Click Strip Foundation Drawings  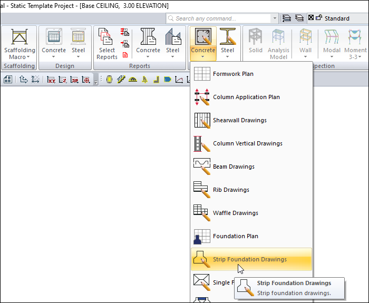coord(251,259)
